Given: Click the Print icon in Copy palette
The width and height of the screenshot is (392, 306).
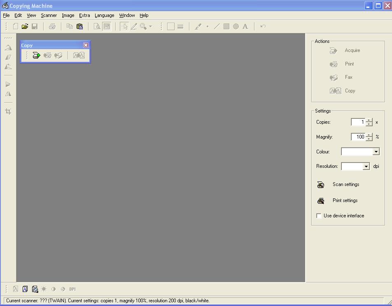Looking at the screenshot, I should click(47, 55).
